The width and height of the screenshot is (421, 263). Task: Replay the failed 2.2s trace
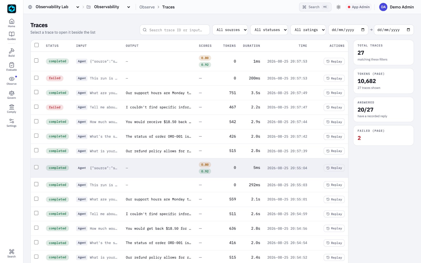[x=334, y=107]
